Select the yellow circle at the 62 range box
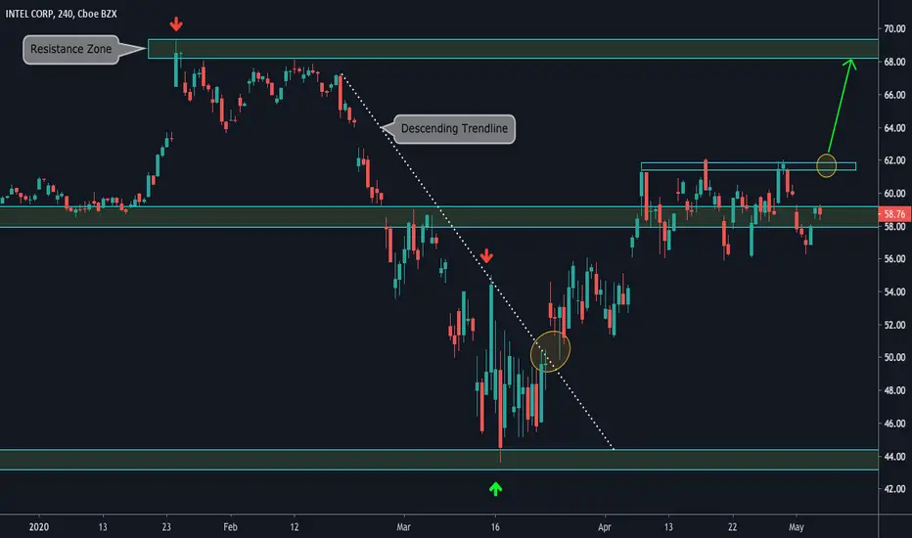The height and width of the screenshot is (538, 912). 827,165
